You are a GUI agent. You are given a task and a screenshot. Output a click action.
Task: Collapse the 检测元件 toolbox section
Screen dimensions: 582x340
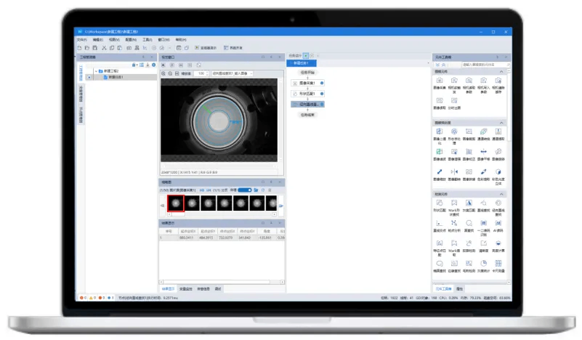(501, 194)
